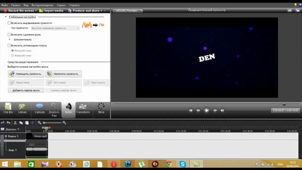Click Уменьшить громкость (volume down) button
Image resolution: width=302 pixels, height=170 pixels.
coord(26,74)
